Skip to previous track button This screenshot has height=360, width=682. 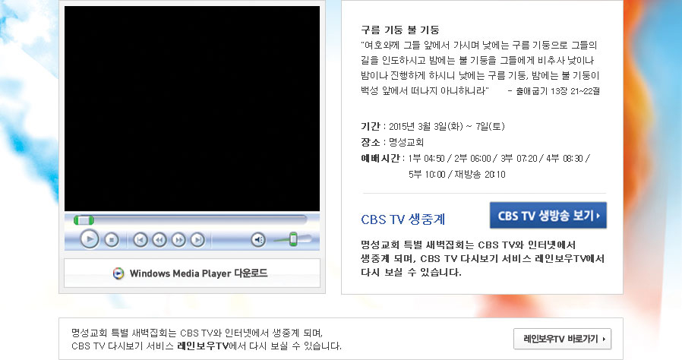141,240
